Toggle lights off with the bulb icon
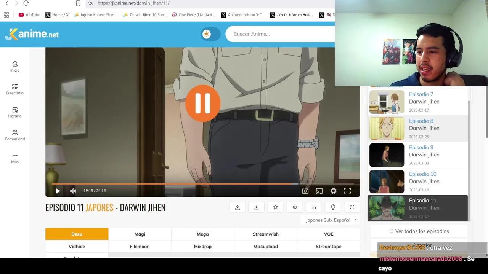This screenshot has width=488, height=274. point(333,207)
